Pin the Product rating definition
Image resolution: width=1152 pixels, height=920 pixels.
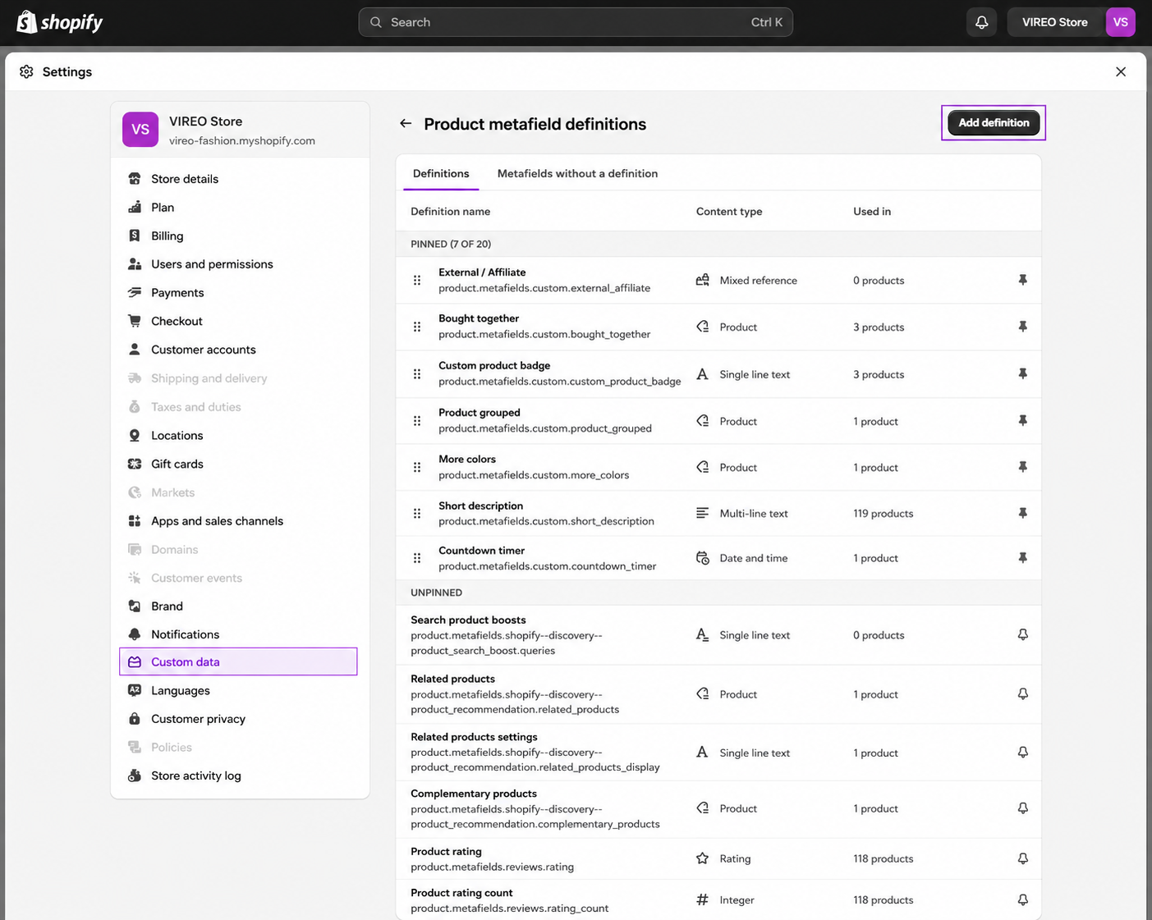click(x=1022, y=859)
